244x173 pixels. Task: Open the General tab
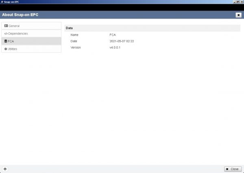click(x=31, y=26)
